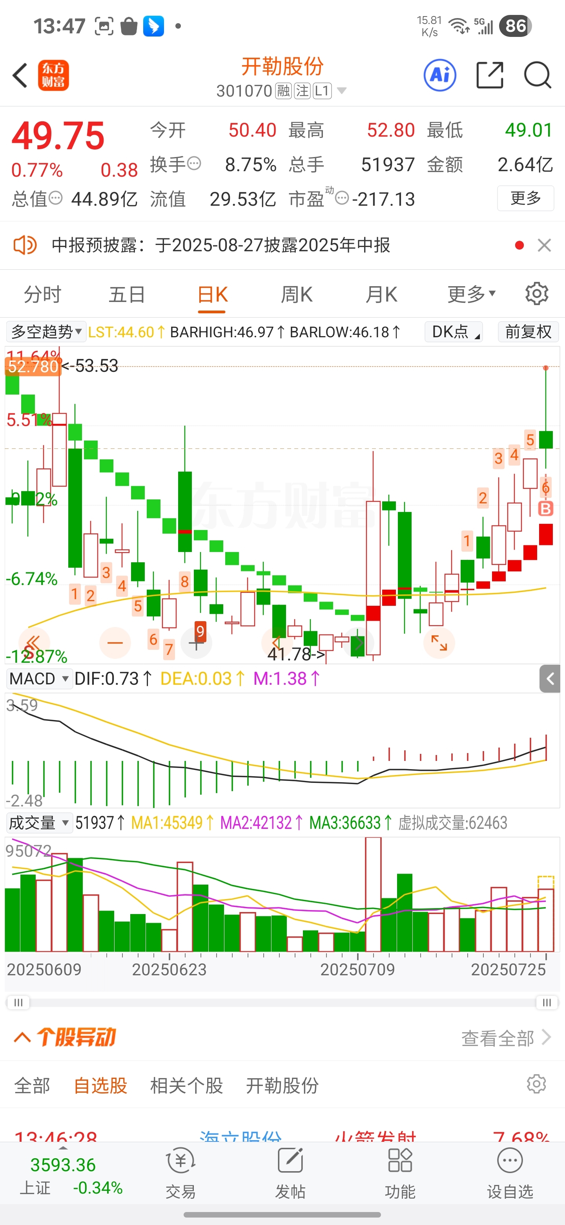Zoom out the K-line chart with minus
Image resolution: width=565 pixels, height=1225 pixels.
pos(115,643)
